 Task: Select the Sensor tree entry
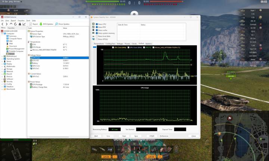tap(10, 54)
